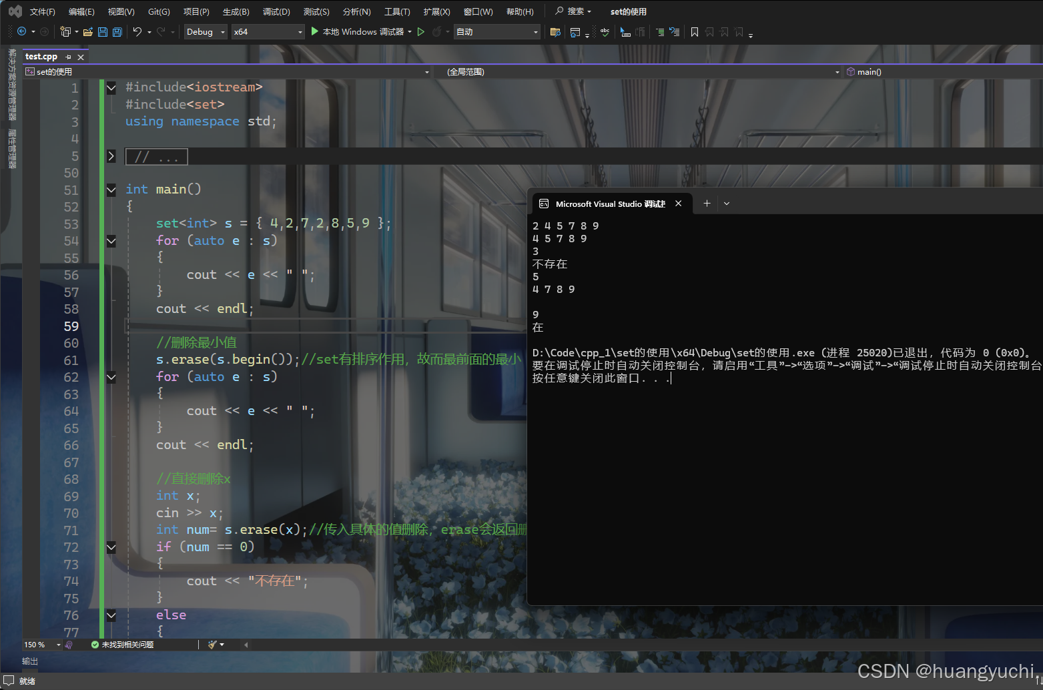This screenshot has height=690, width=1043.
Task: Open Find in Files search
Action: [555, 31]
